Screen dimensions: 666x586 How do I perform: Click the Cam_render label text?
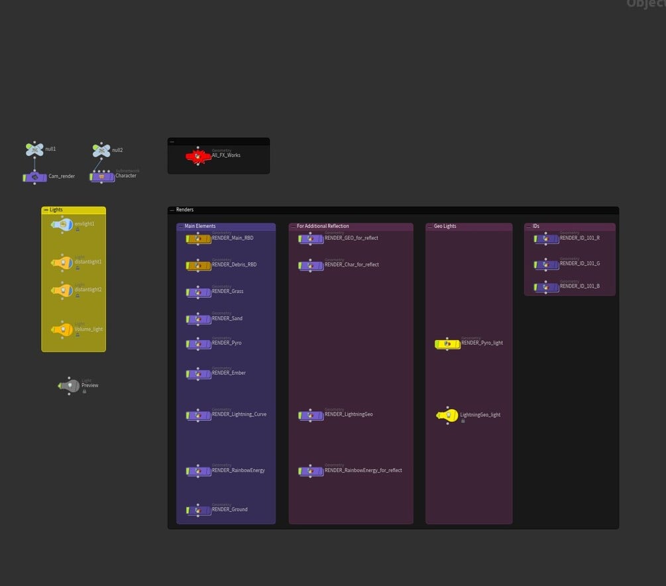(x=62, y=176)
